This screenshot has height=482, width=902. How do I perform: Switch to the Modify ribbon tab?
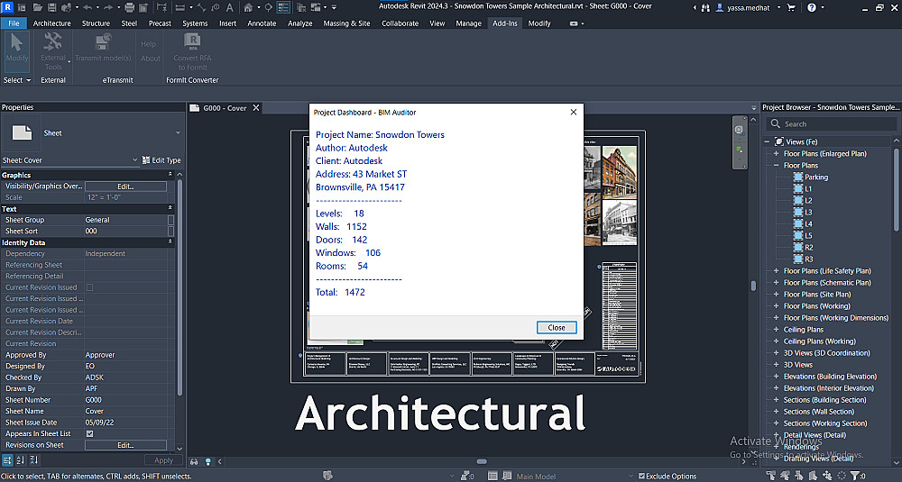(539, 23)
